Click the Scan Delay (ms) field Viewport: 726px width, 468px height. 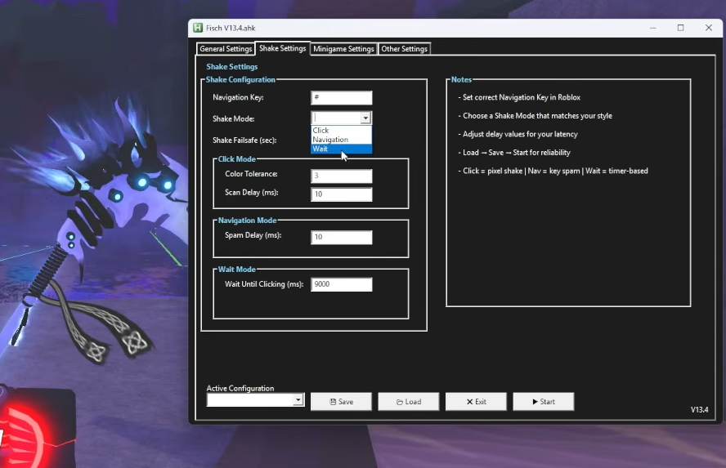pos(341,194)
